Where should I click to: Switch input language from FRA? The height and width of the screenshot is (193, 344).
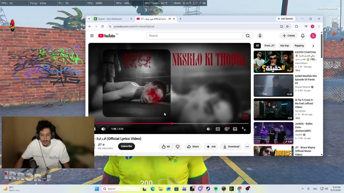pos(315,189)
